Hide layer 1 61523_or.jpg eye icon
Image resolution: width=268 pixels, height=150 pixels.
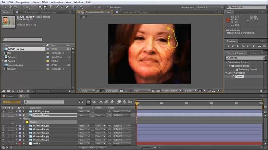pyautogui.click(x=3, y=112)
